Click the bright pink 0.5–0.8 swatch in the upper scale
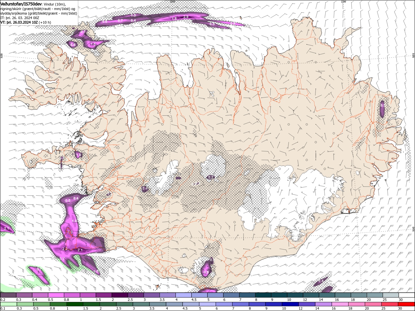 coord(56,295)
